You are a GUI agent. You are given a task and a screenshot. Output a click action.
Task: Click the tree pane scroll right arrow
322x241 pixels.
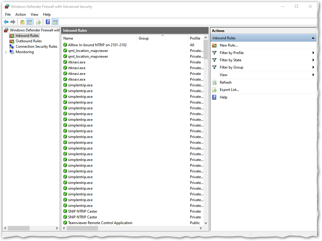[x=57, y=228]
